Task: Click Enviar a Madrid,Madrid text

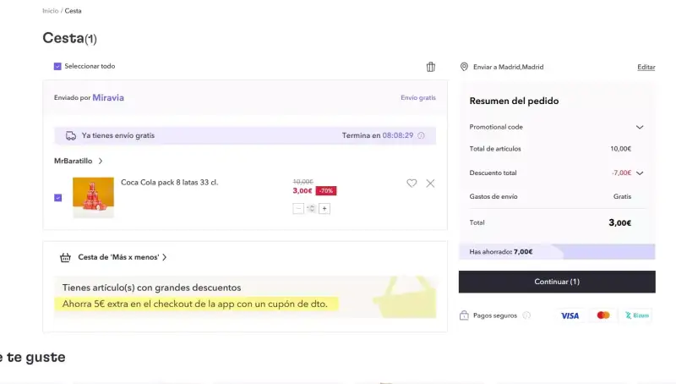Action: click(509, 68)
